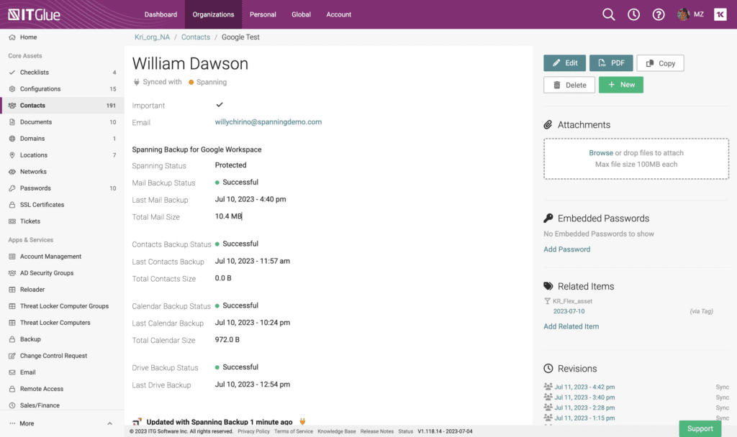Click the filter icon beside KR_Flex_asset
This screenshot has width=737, height=437.
click(x=547, y=301)
